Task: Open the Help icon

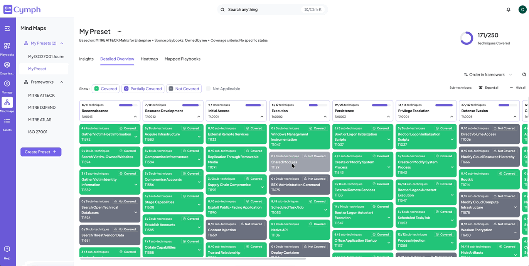Action: pos(7,249)
